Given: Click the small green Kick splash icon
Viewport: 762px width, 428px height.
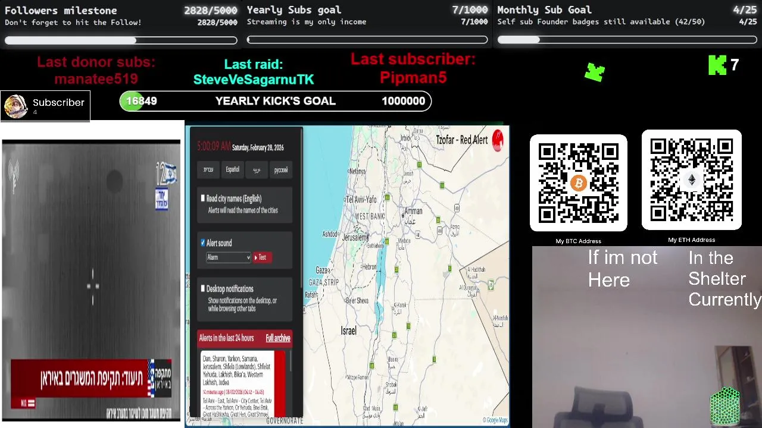Looking at the screenshot, I should 595,73.
